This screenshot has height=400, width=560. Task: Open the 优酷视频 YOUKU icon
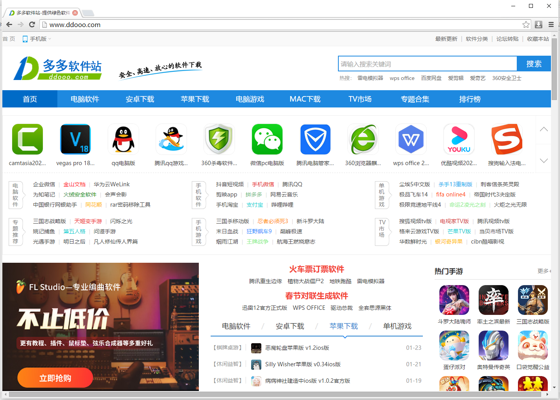[x=459, y=139]
